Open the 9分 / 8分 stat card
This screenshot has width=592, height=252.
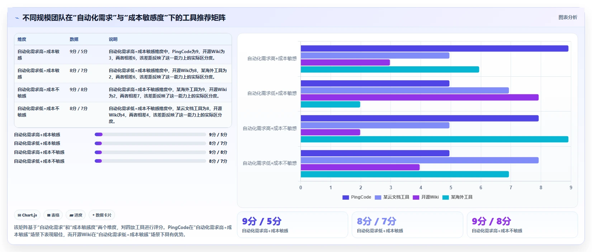(x=522, y=225)
